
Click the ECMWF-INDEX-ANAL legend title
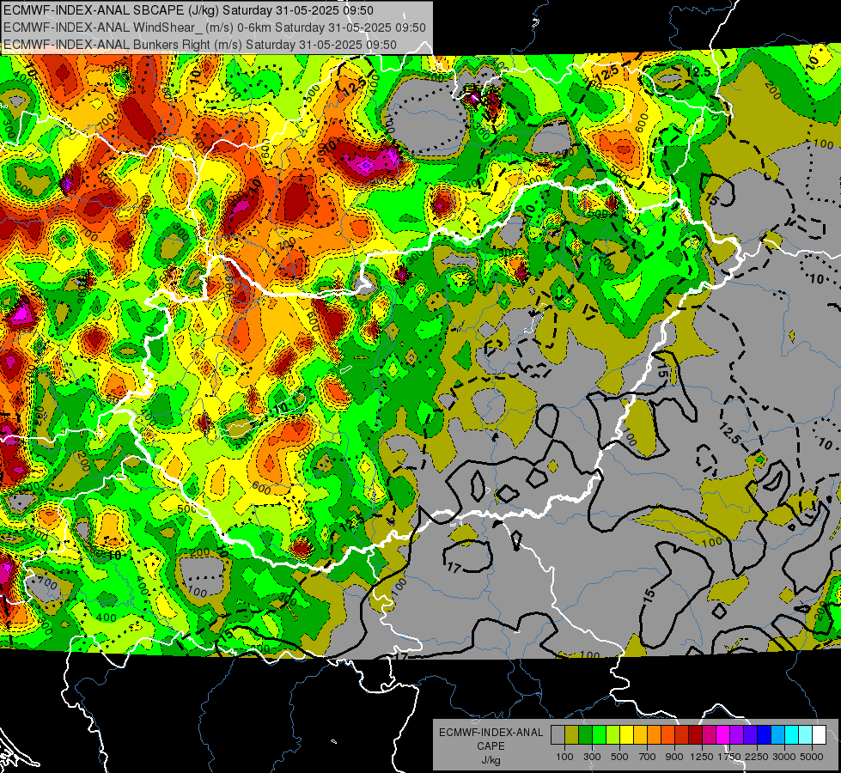(x=491, y=733)
